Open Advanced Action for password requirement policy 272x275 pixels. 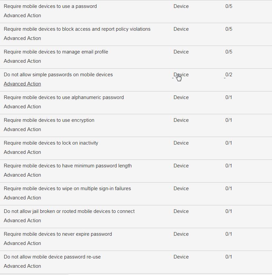(x=22, y=15)
